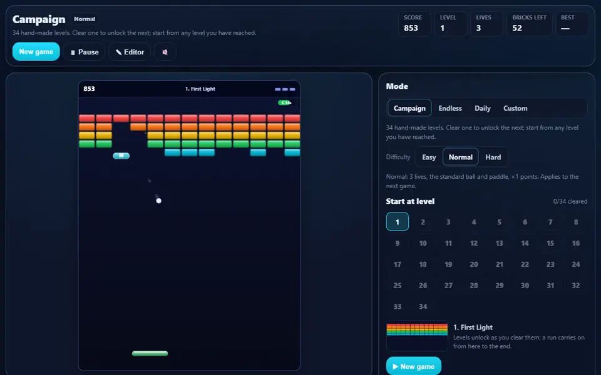Click the green paddle in the game
Screen dimensions: 601x375
point(150,353)
